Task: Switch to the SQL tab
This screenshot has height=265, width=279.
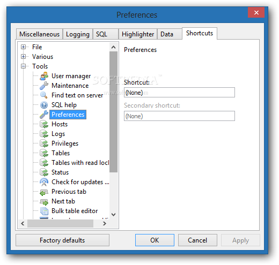Action: 106,34
